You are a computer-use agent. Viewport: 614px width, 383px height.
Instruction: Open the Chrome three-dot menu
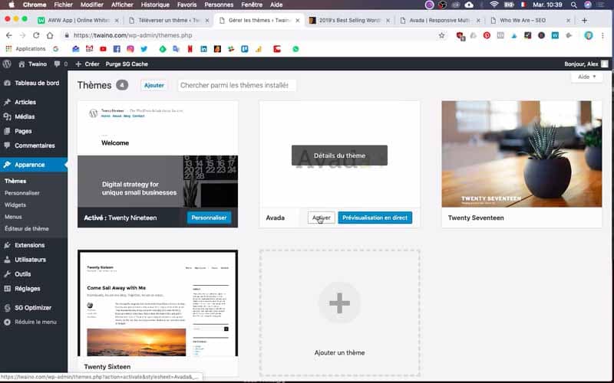tap(602, 35)
